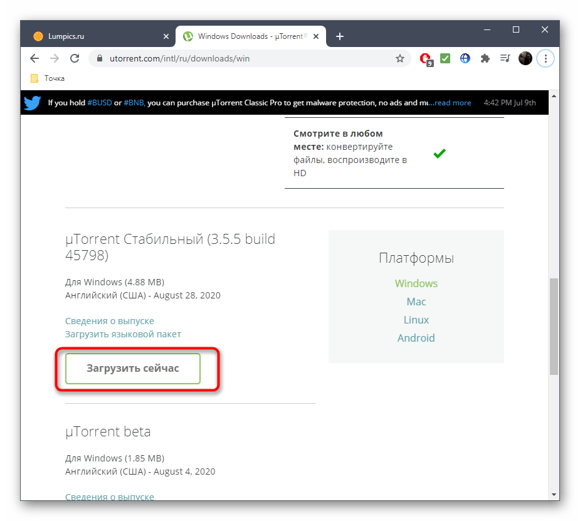Click the Для Windows (4.88 MB) text
580x521 pixels.
click(115, 282)
